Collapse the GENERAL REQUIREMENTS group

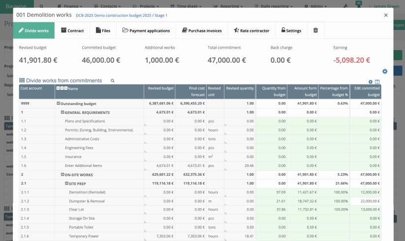[x=62, y=112]
